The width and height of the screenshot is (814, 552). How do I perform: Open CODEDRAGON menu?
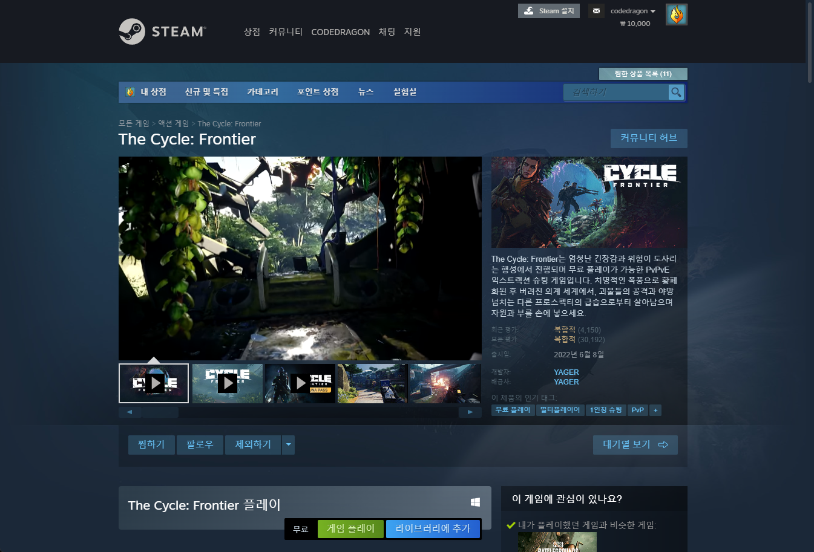click(340, 32)
